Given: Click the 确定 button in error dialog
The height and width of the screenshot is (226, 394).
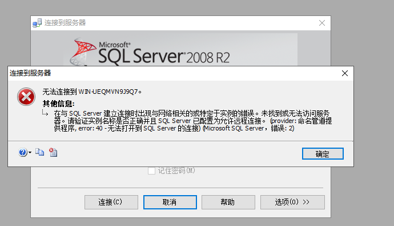Looking at the screenshot, I should [323, 153].
